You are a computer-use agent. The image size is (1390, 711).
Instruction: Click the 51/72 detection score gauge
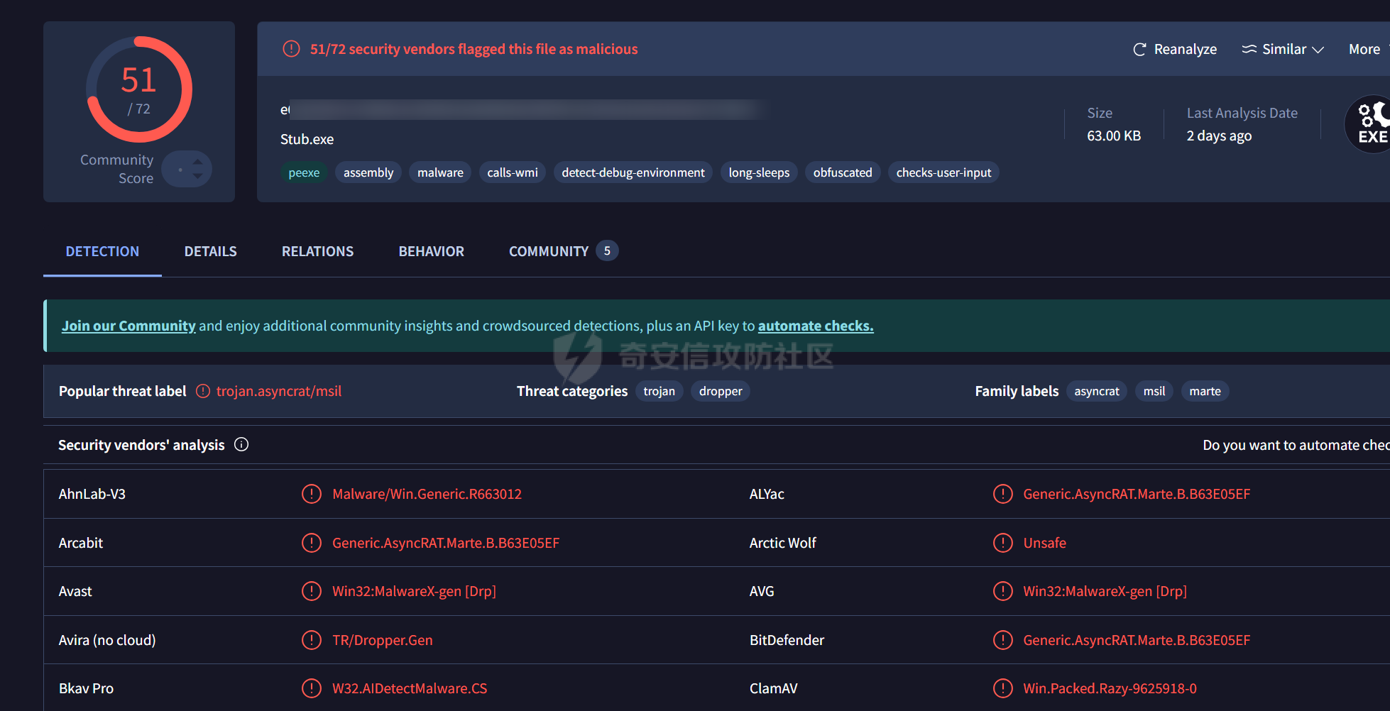139,89
